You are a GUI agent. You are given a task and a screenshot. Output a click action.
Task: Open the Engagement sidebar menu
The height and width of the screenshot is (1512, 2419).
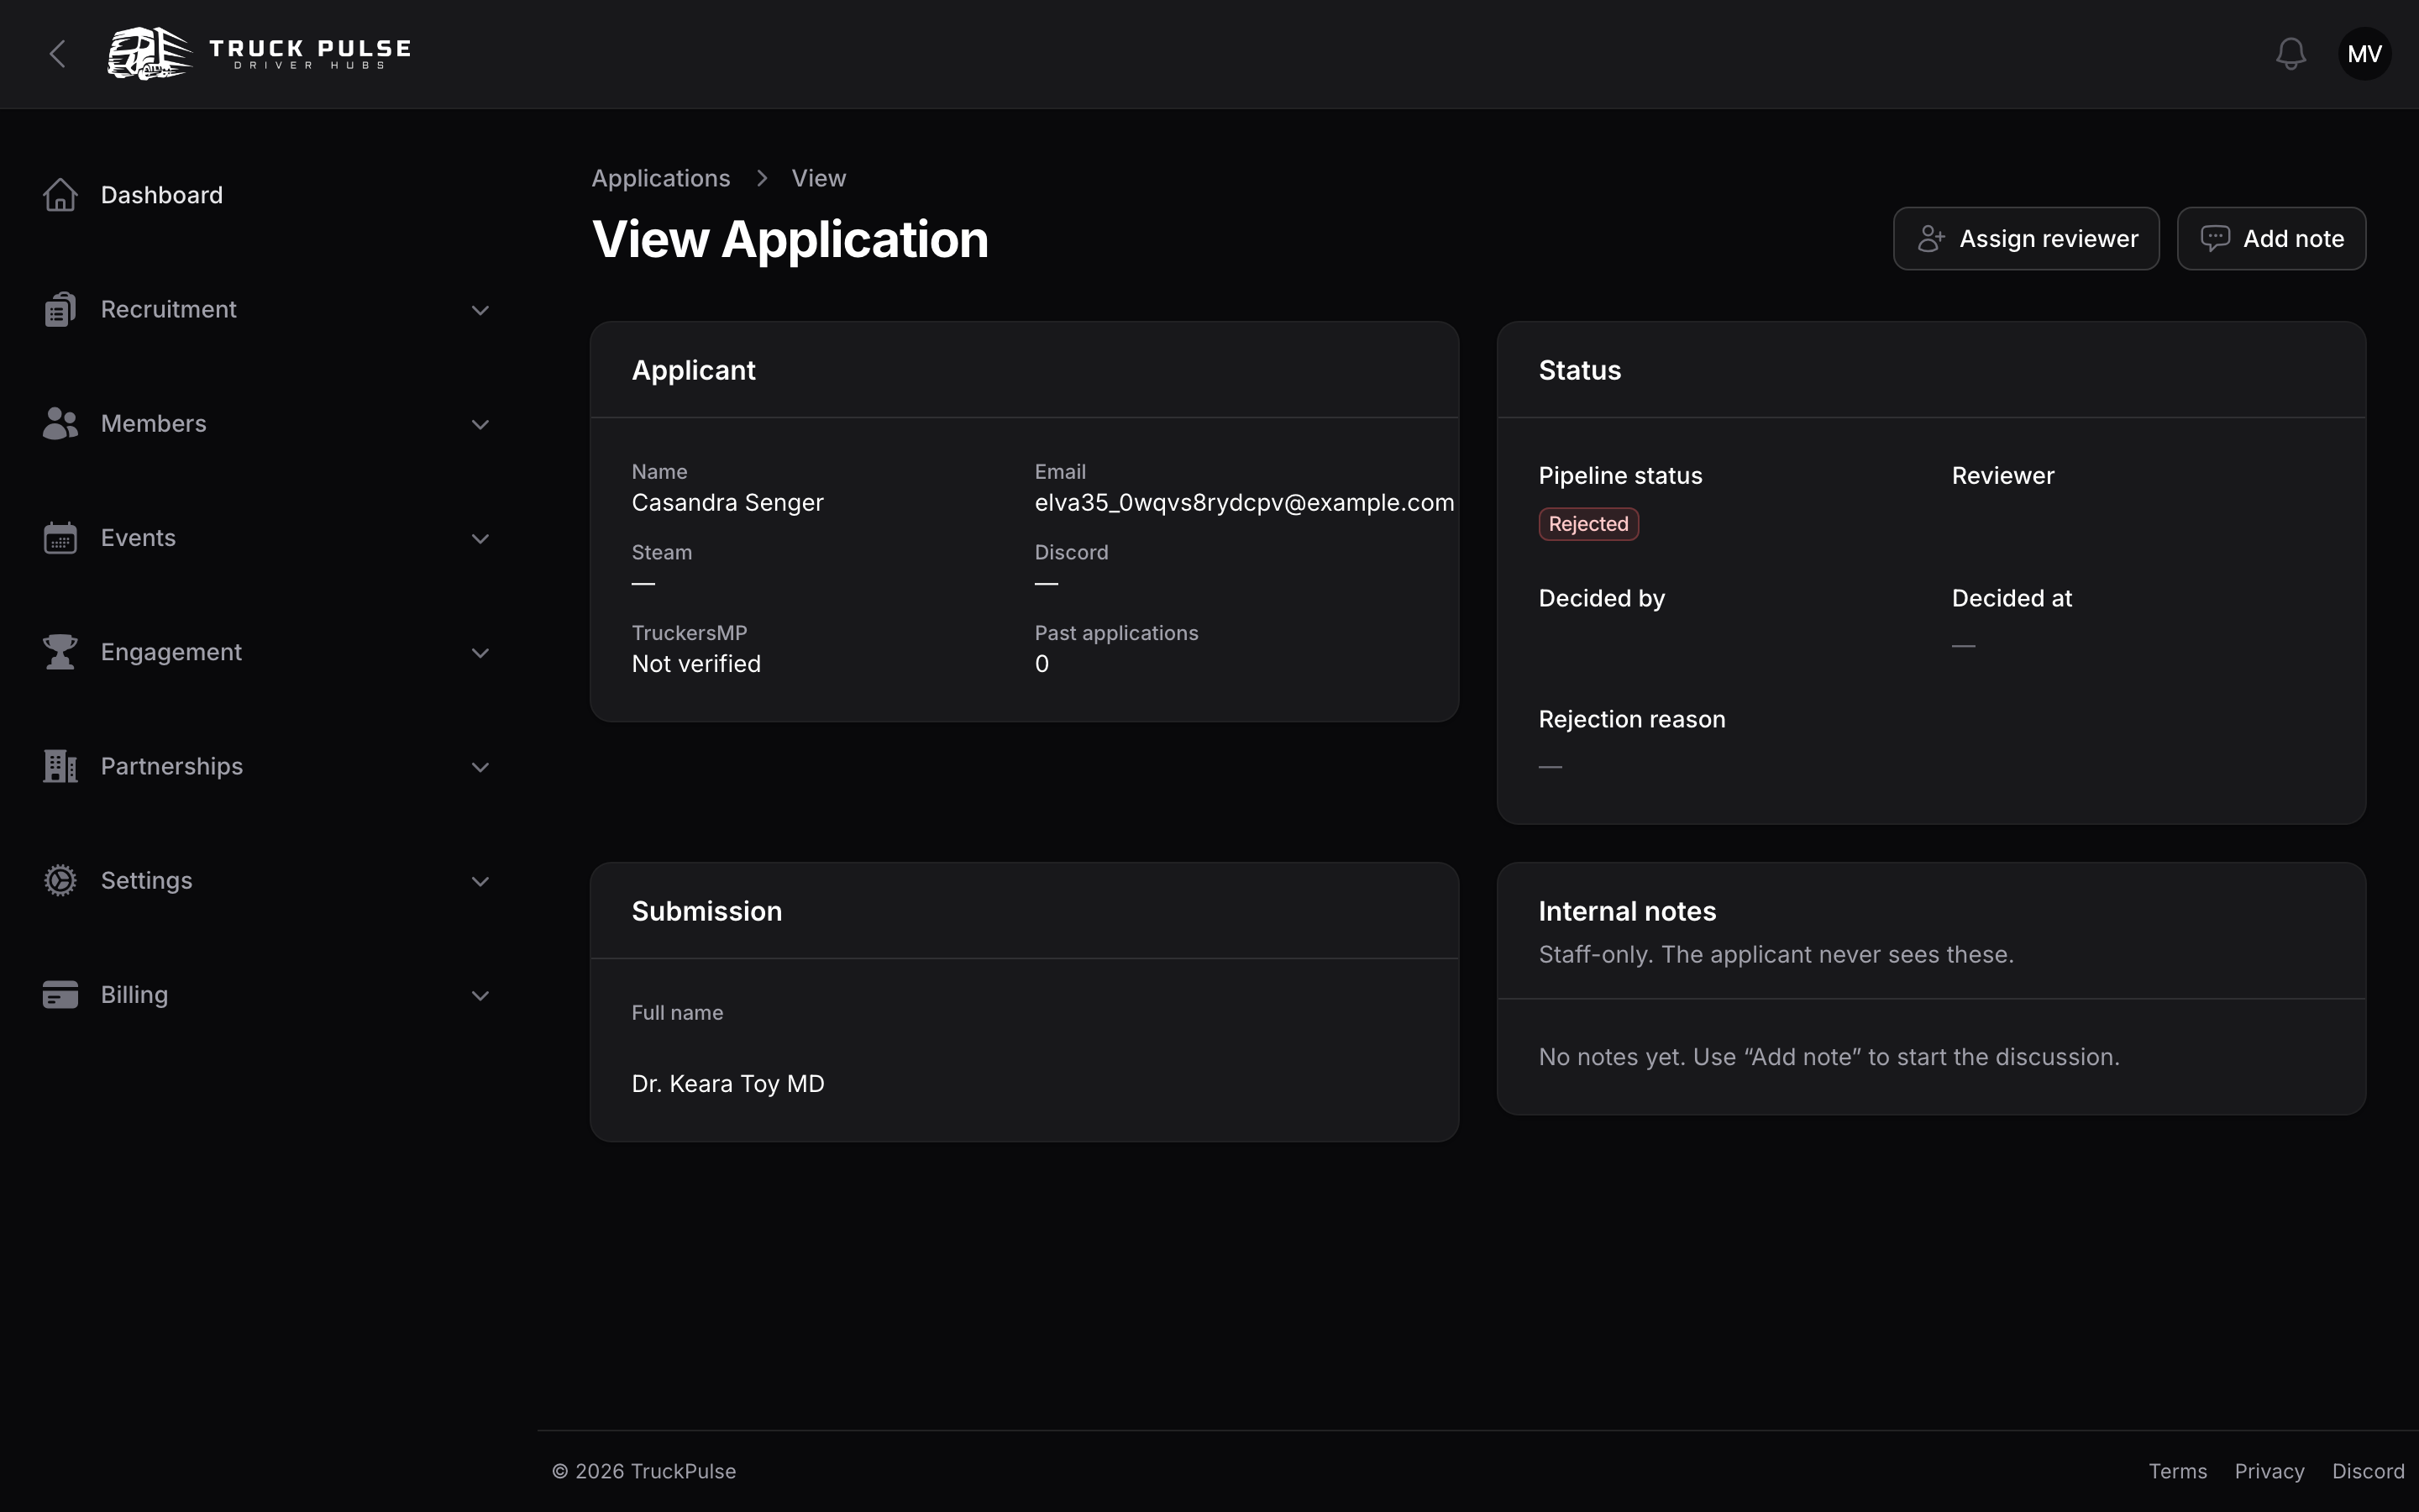coord(268,652)
